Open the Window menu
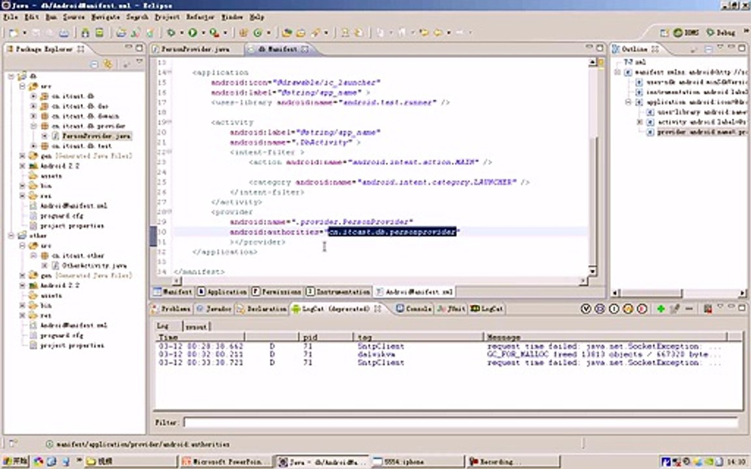 (x=232, y=17)
